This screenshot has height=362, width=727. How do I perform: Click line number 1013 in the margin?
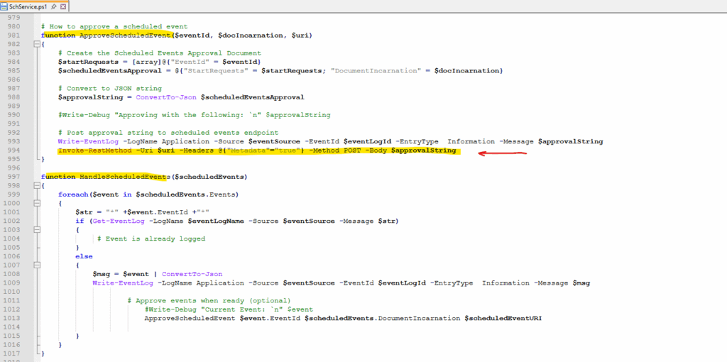(x=13, y=318)
